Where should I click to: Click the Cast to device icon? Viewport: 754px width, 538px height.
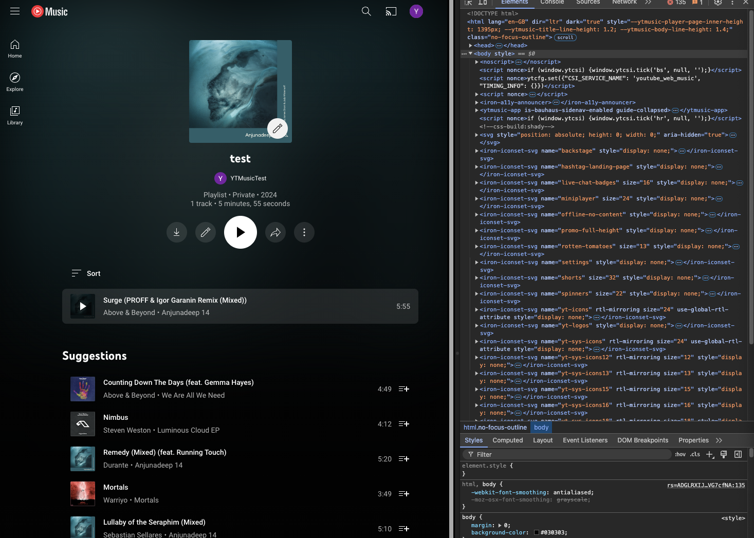coord(391,11)
